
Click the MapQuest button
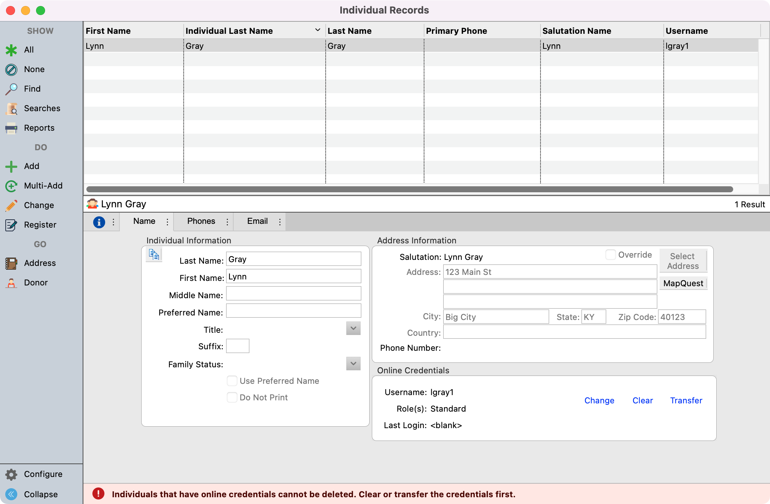(683, 283)
